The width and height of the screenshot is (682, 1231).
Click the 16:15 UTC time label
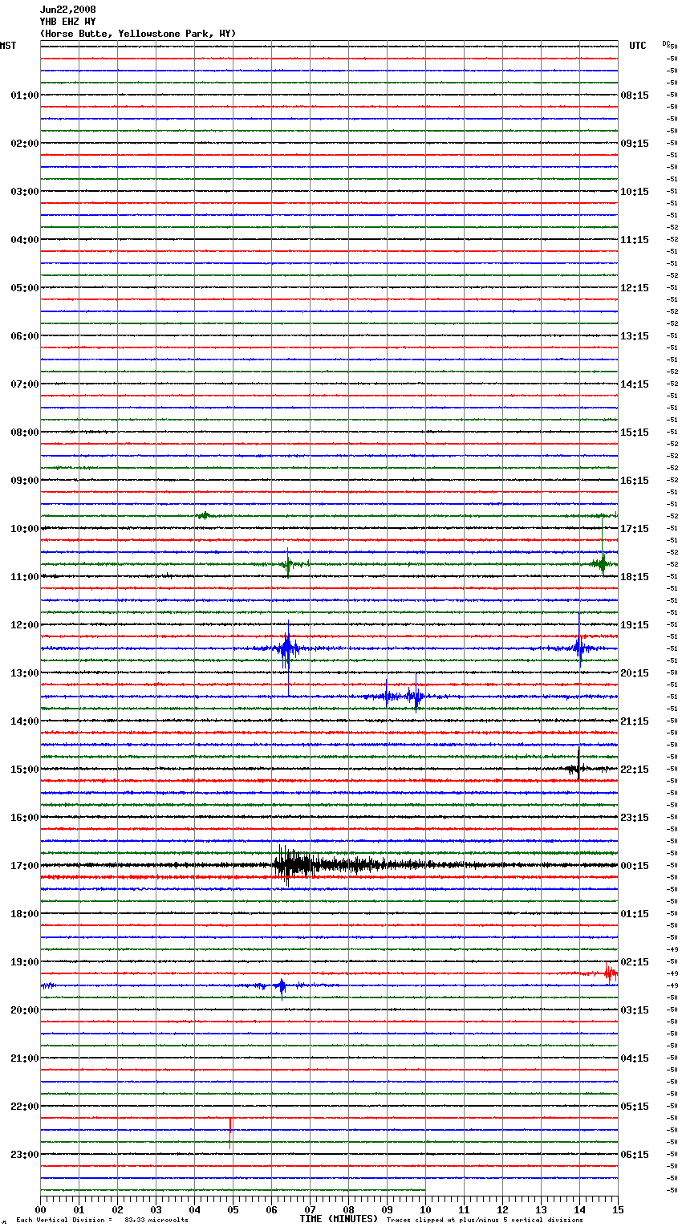(635, 481)
